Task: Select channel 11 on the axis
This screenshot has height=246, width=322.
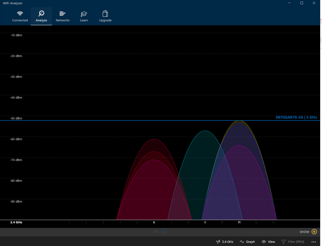Action: (239, 222)
